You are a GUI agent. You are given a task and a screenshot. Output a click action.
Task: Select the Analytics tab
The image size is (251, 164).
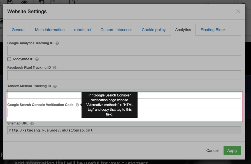183,30
